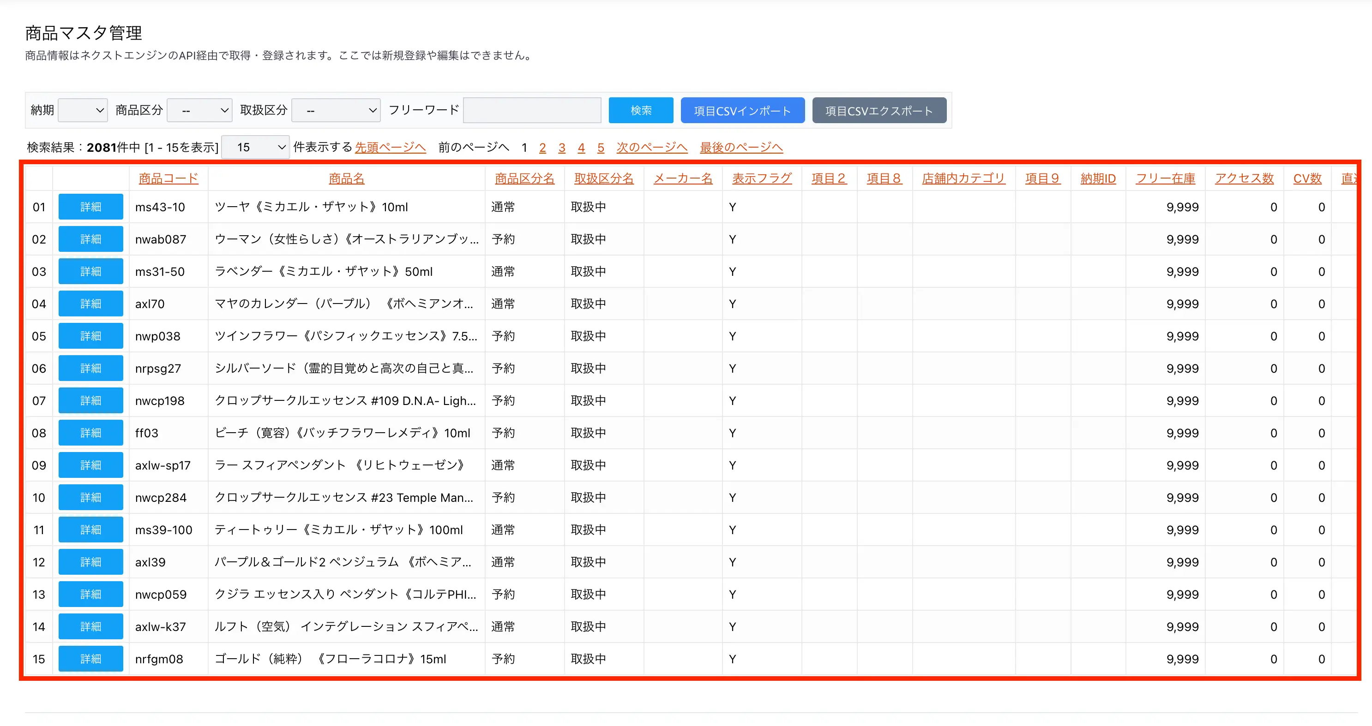Sort by 取扱区分名 column header

604,179
